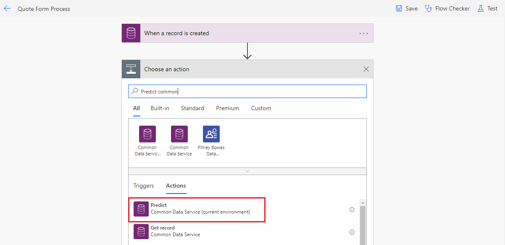Open the trigger's three-dot options menu

(363, 34)
